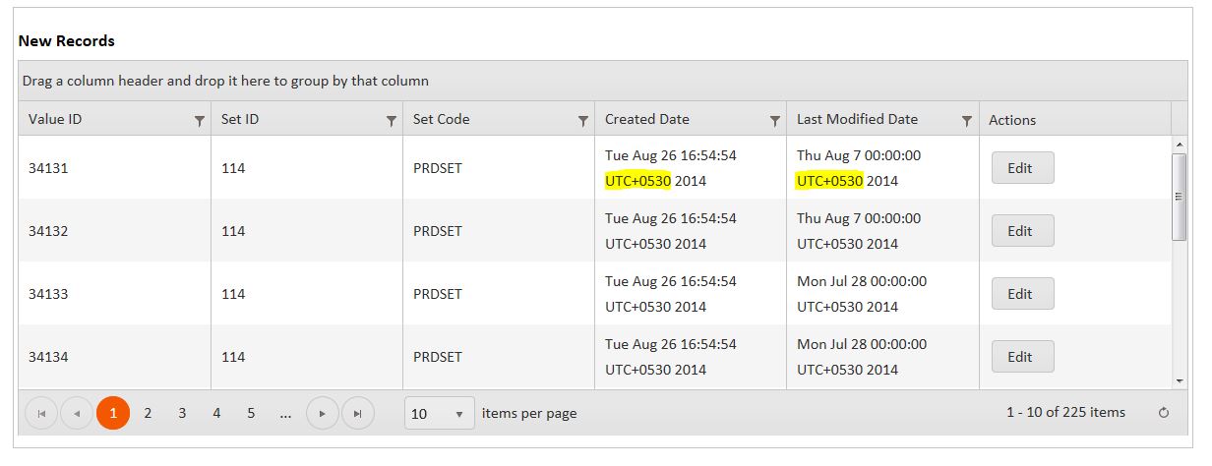Go to the first page of records
1212x466 pixels.
coord(41,414)
